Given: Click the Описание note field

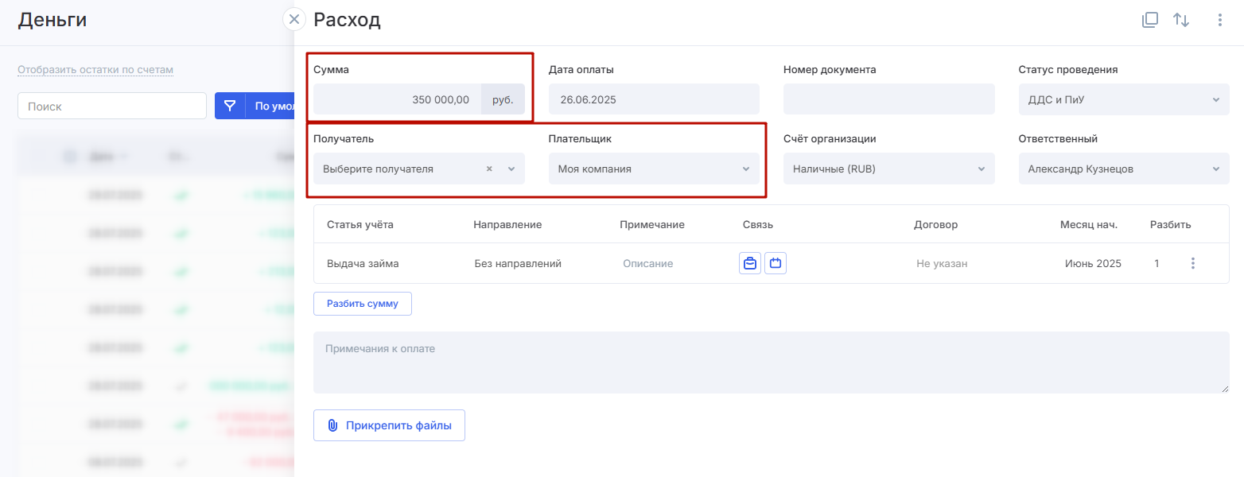Looking at the screenshot, I should tap(647, 263).
